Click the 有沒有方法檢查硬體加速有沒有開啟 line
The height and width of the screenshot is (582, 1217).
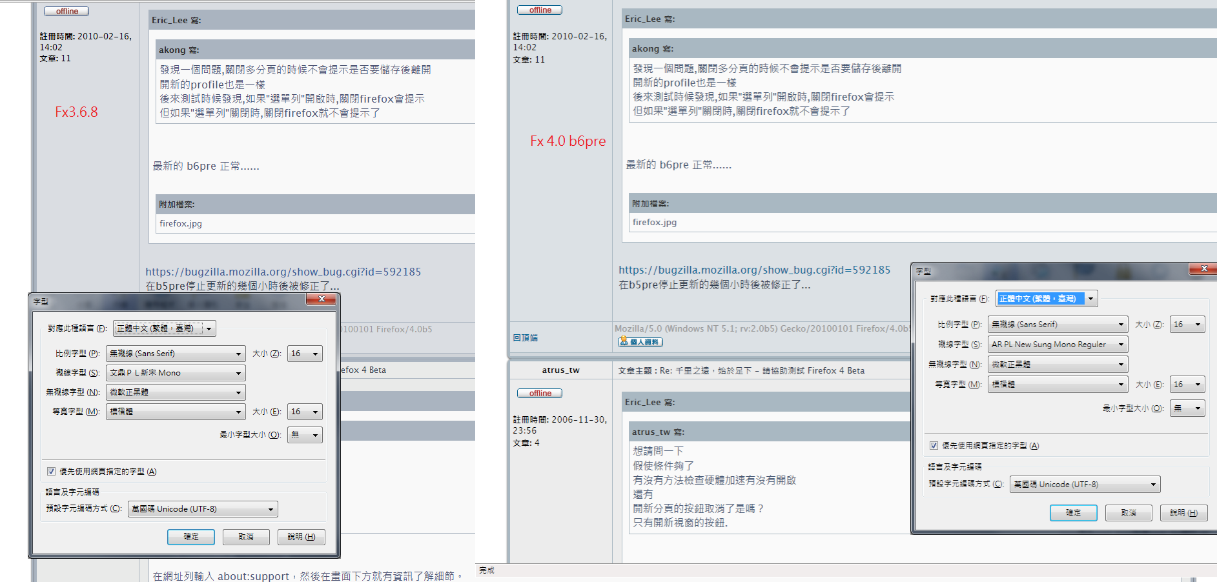715,480
